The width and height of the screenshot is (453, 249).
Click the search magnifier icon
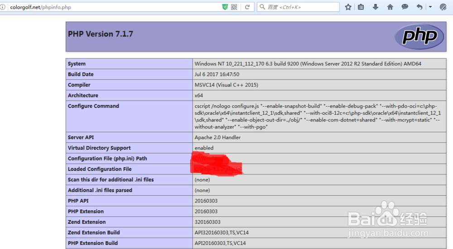coord(262,7)
